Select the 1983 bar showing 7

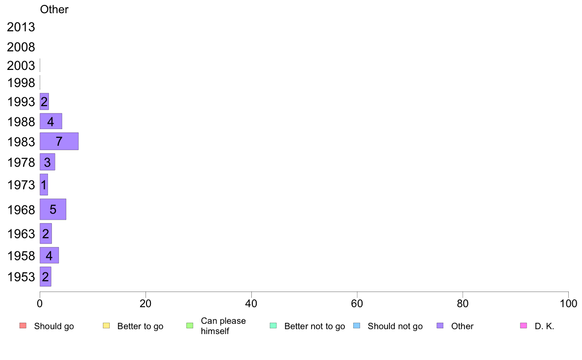[59, 141]
